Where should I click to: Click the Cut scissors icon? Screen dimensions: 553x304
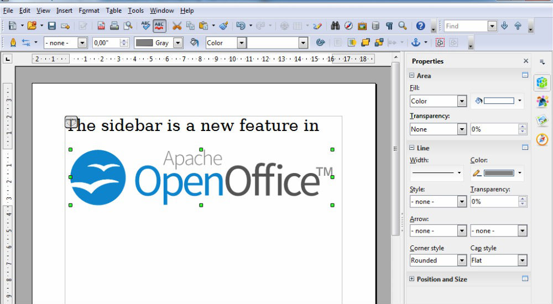click(177, 26)
